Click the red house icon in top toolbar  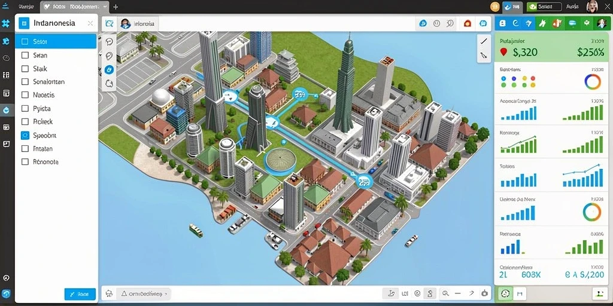point(468,23)
